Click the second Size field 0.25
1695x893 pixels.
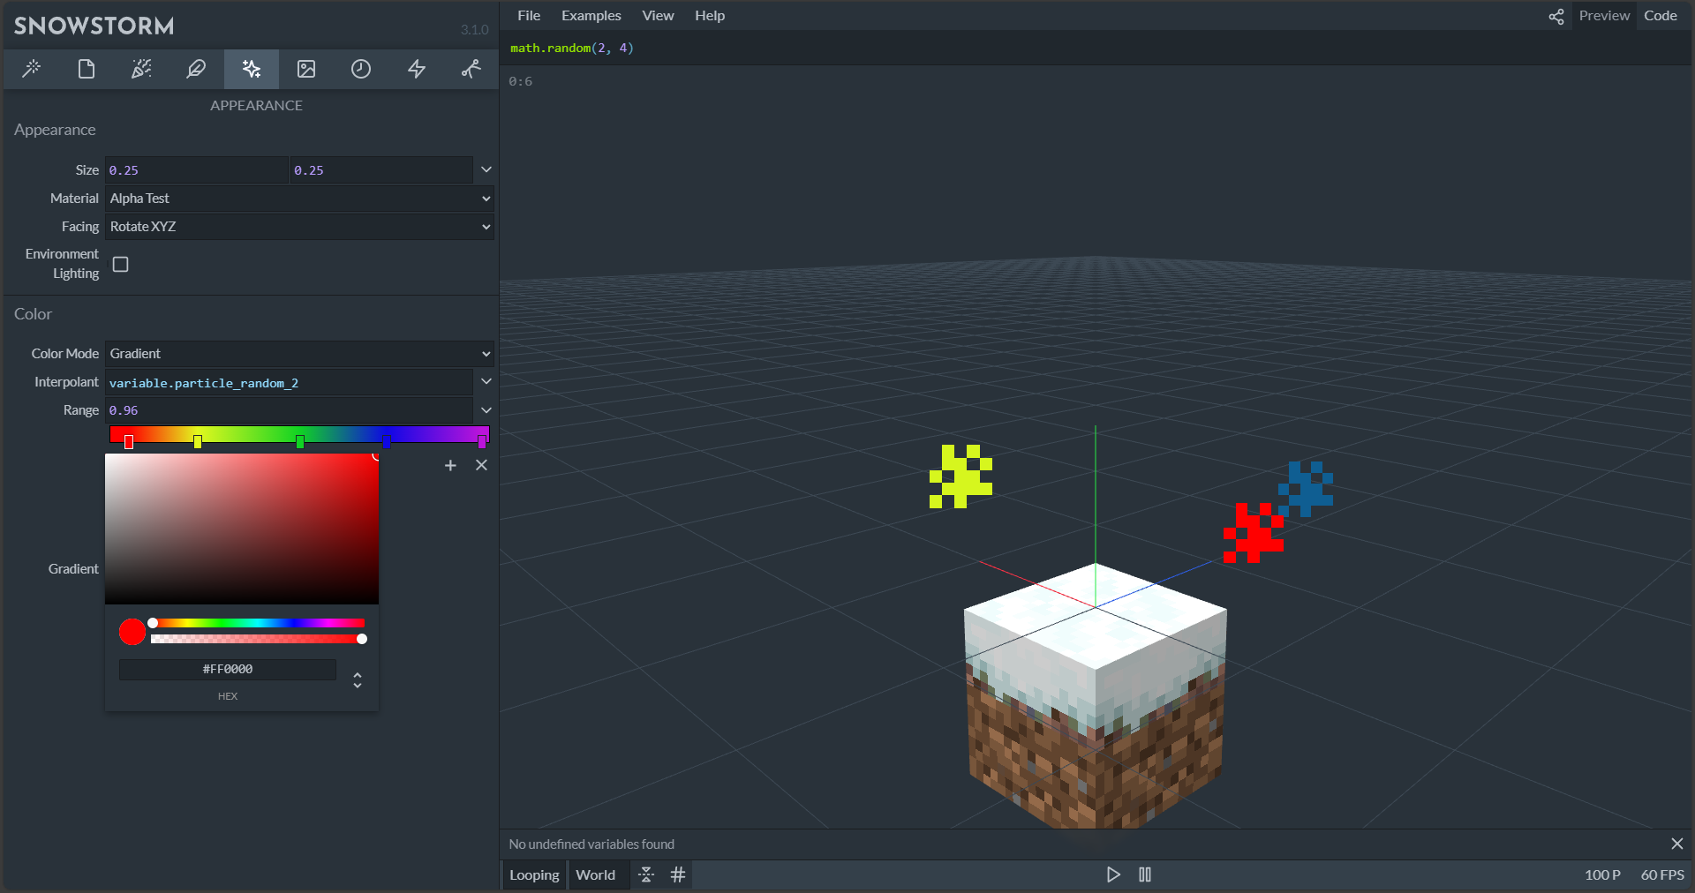[x=381, y=170]
